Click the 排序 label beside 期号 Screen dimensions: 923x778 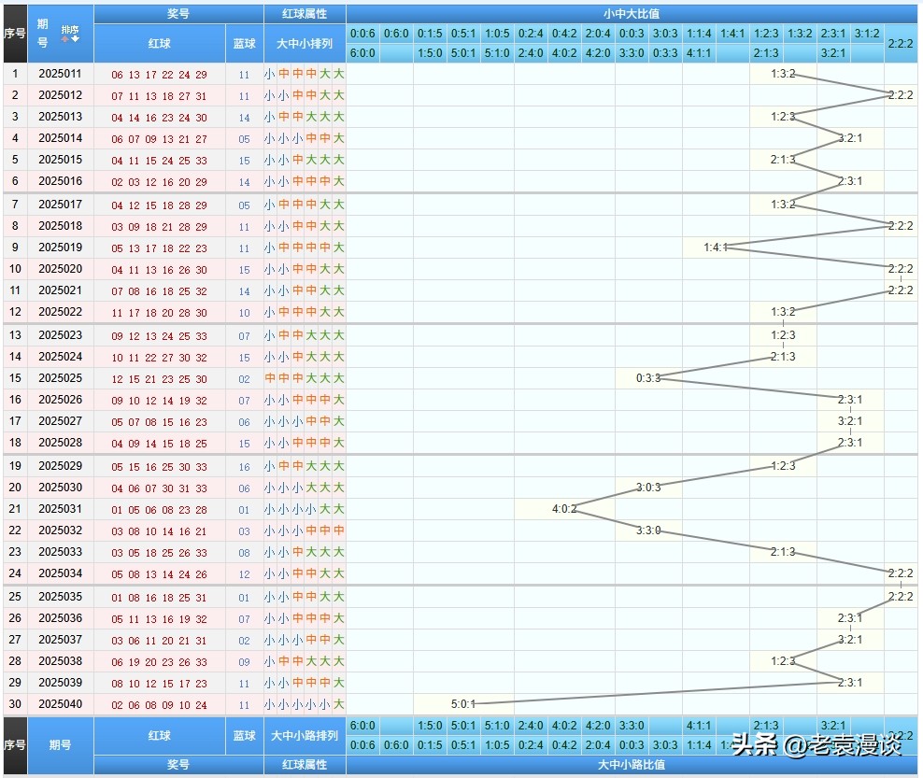pos(69,30)
